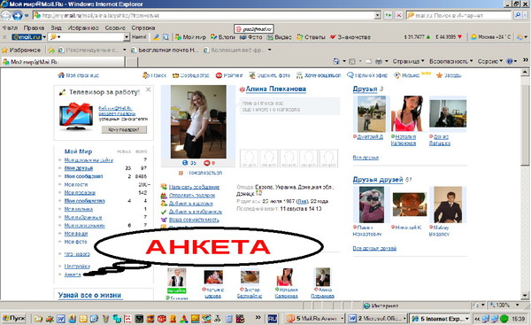
Task: Open Блоги in Mail.ru toolbar
Action: click(x=223, y=37)
